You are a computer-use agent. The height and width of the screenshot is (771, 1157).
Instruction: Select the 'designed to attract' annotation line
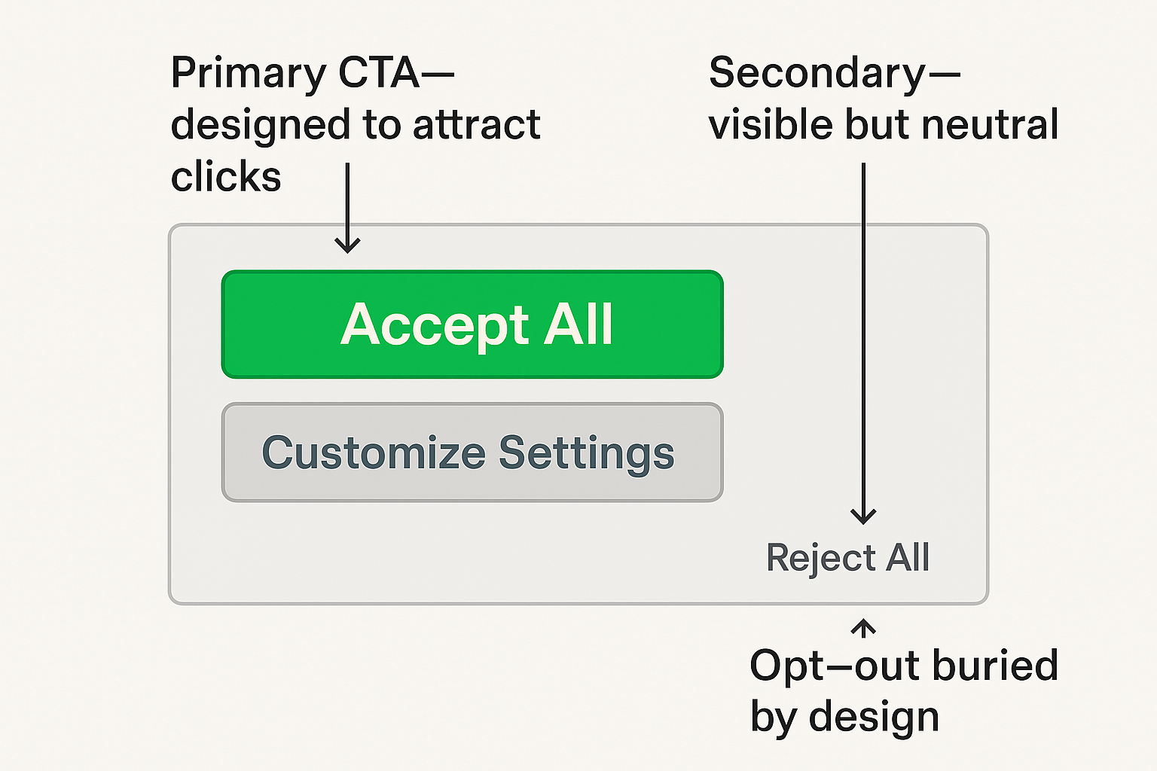pos(356,125)
